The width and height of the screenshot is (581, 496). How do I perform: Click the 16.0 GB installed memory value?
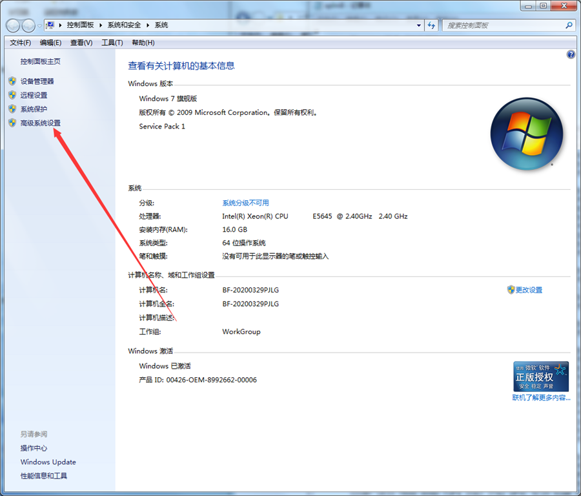[234, 229]
